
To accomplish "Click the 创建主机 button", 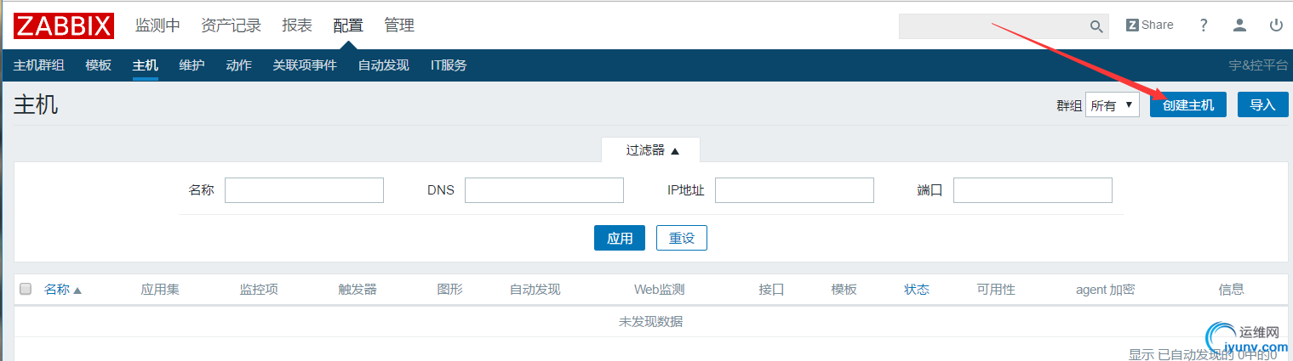I will click(1187, 105).
